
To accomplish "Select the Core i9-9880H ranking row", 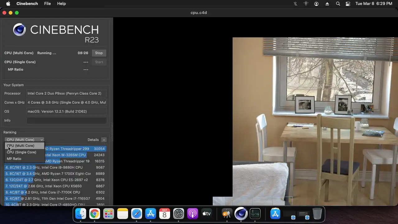I will coord(55,167).
